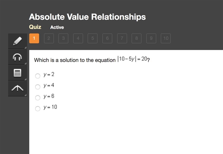The width and height of the screenshot is (223, 154).
Task: Mark y = 10 as the answer
Action: pyautogui.click(x=38, y=109)
